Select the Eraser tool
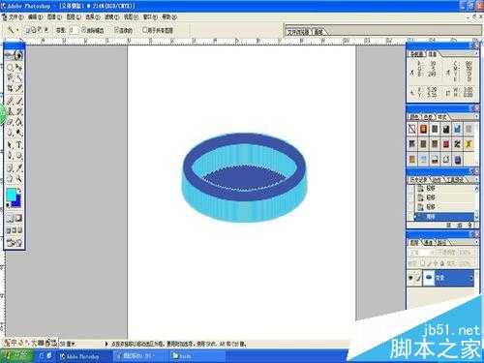 pyautogui.click(x=10, y=122)
